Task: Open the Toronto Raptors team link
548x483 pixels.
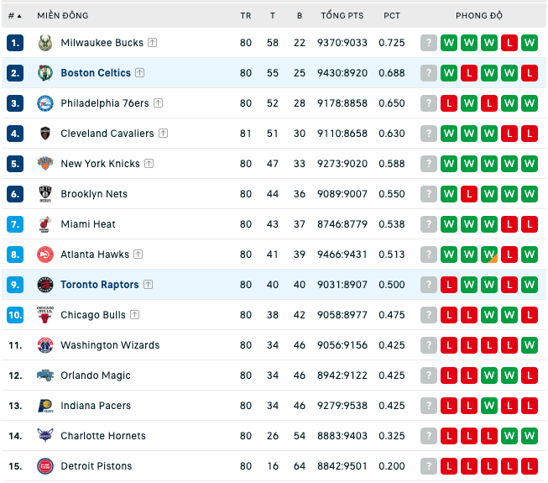Action: click(x=100, y=285)
